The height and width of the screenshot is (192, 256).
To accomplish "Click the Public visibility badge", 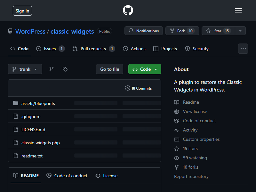I will [x=105, y=31].
